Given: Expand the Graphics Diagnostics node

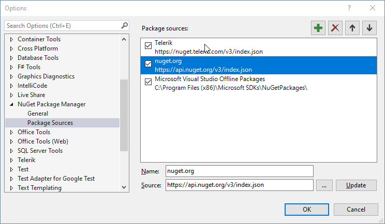Looking at the screenshot, I should point(11,76).
